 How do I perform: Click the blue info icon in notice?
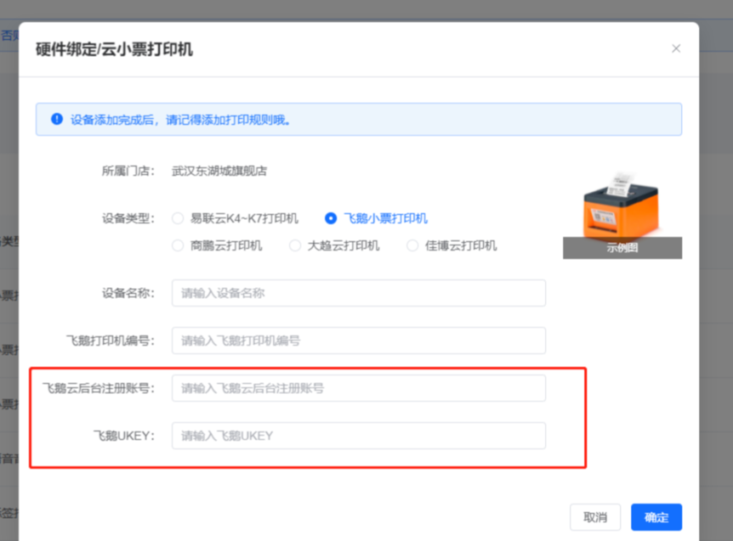[x=57, y=119]
